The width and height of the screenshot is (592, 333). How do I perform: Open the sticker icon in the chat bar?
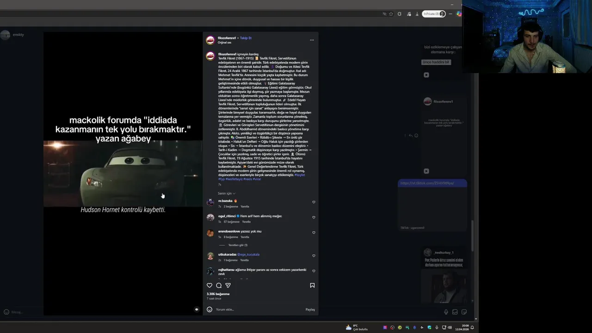[464, 312]
